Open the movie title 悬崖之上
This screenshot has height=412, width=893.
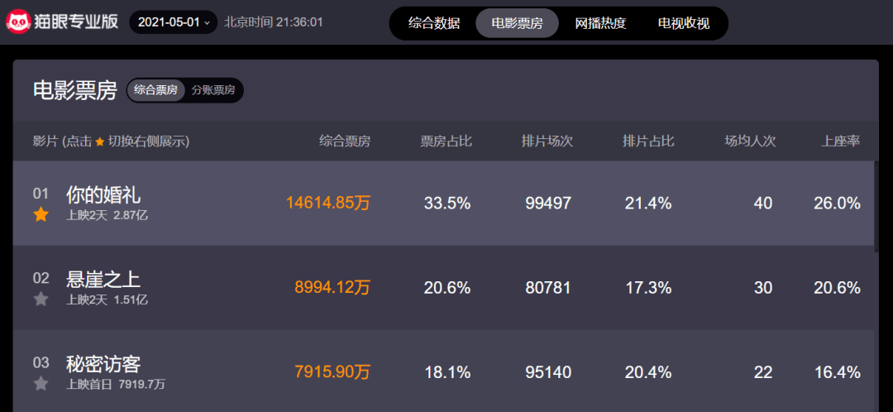103,280
